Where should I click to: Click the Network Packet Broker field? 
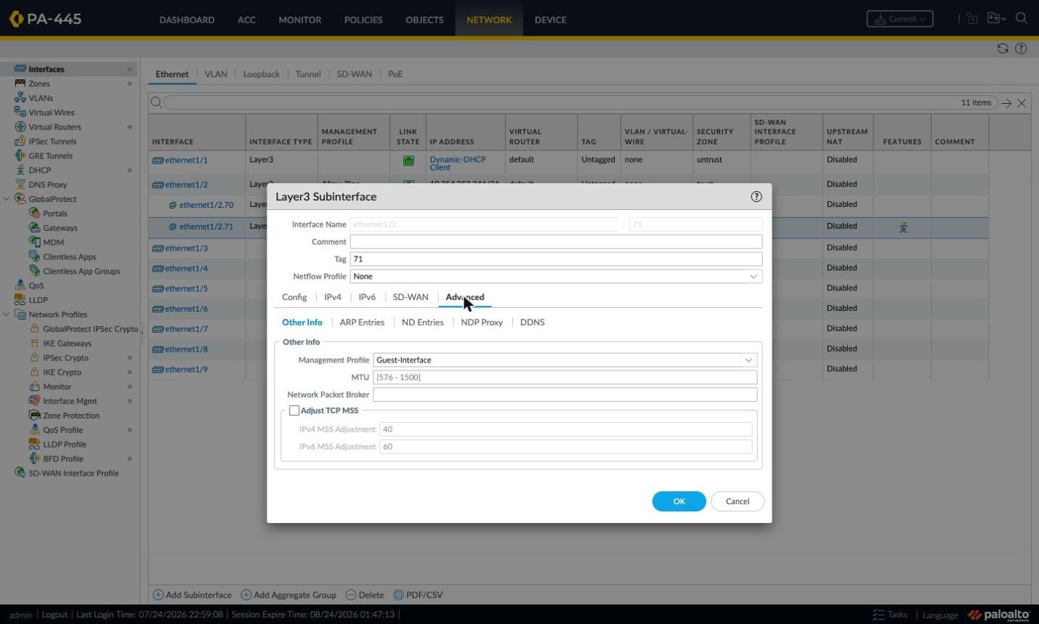(565, 395)
